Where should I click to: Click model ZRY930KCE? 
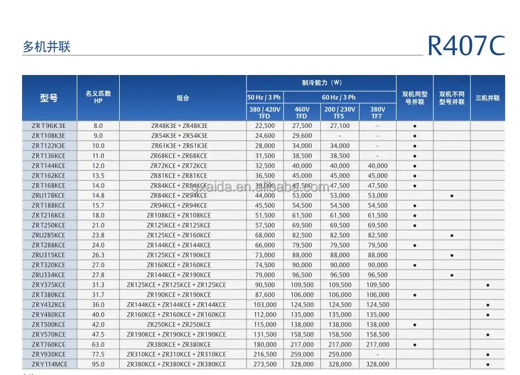[49, 355]
